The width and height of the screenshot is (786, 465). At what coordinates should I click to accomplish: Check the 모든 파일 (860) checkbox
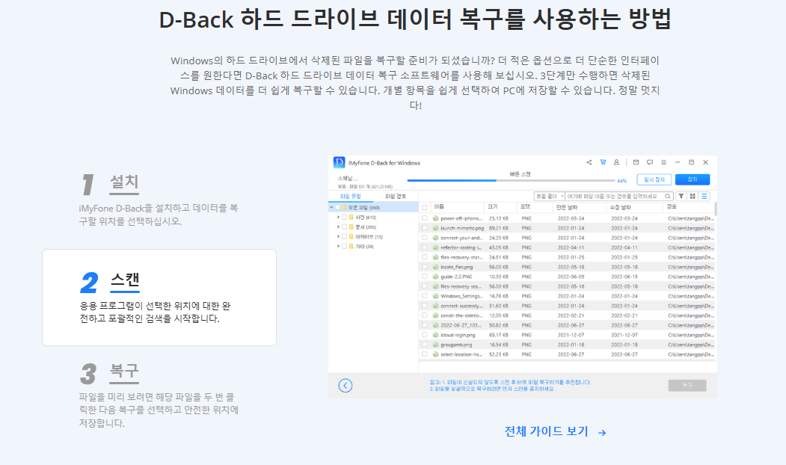[337, 207]
